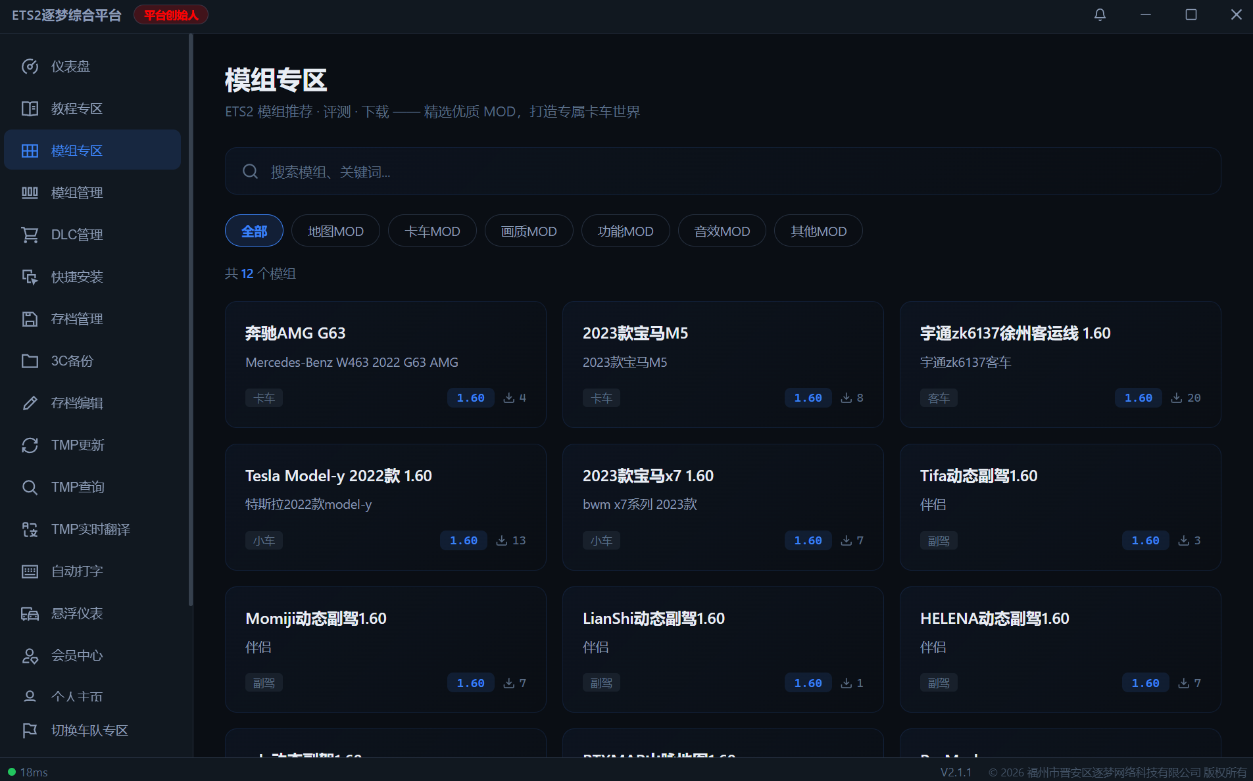Image resolution: width=1253 pixels, height=781 pixels.
Task: Filter by 其他MOD
Action: pyautogui.click(x=818, y=231)
